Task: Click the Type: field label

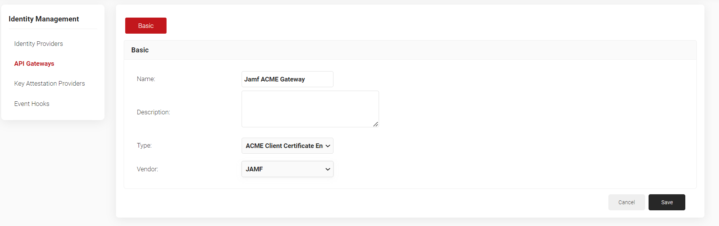Action: [x=144, y=145]
